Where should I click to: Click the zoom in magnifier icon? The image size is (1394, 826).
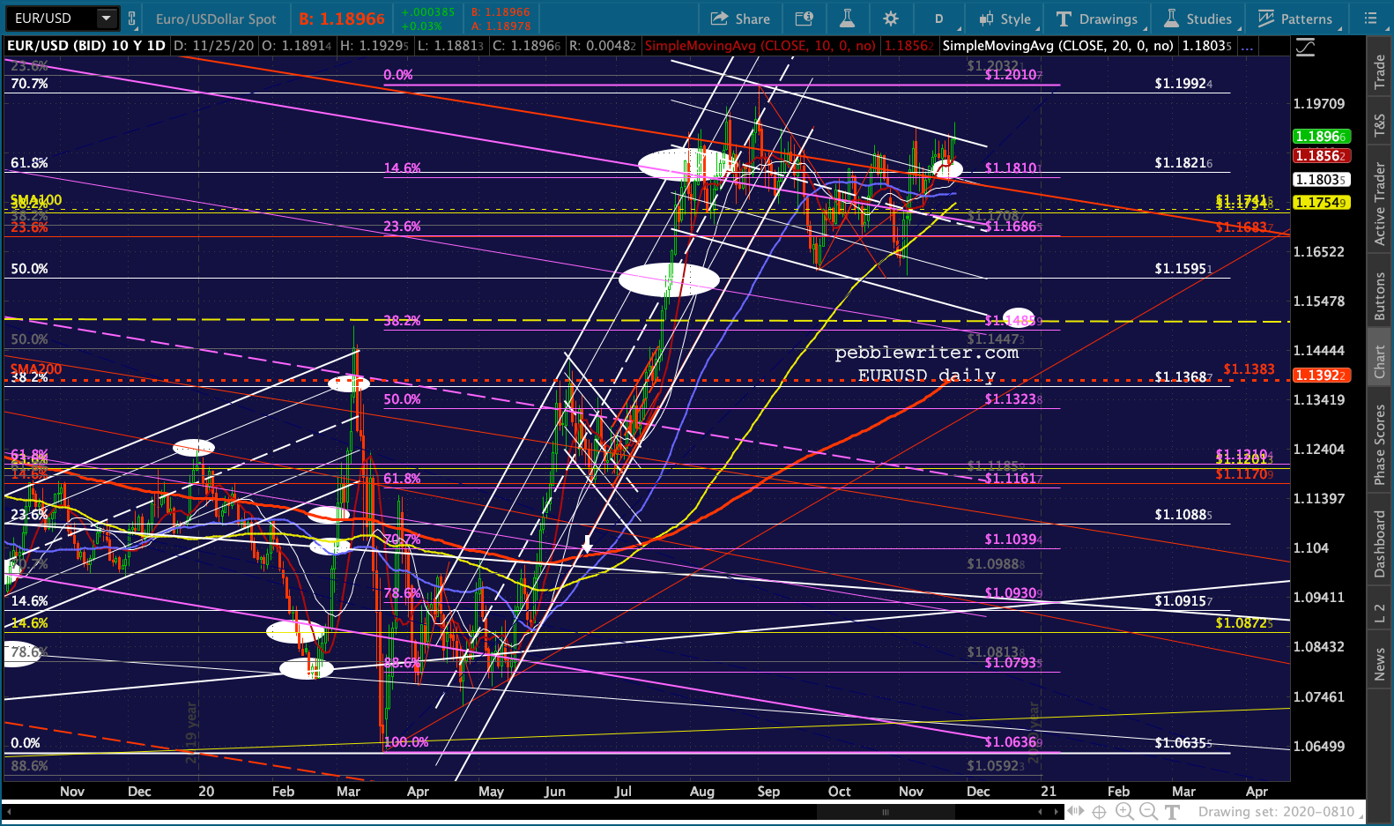pyautogui.click(x=1124, y=812)
